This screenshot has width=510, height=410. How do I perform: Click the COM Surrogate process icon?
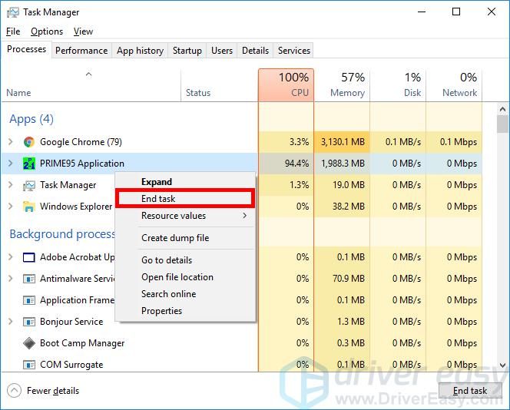click(29, 365)
